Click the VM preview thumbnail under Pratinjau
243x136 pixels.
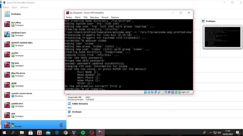click(222, 37)
